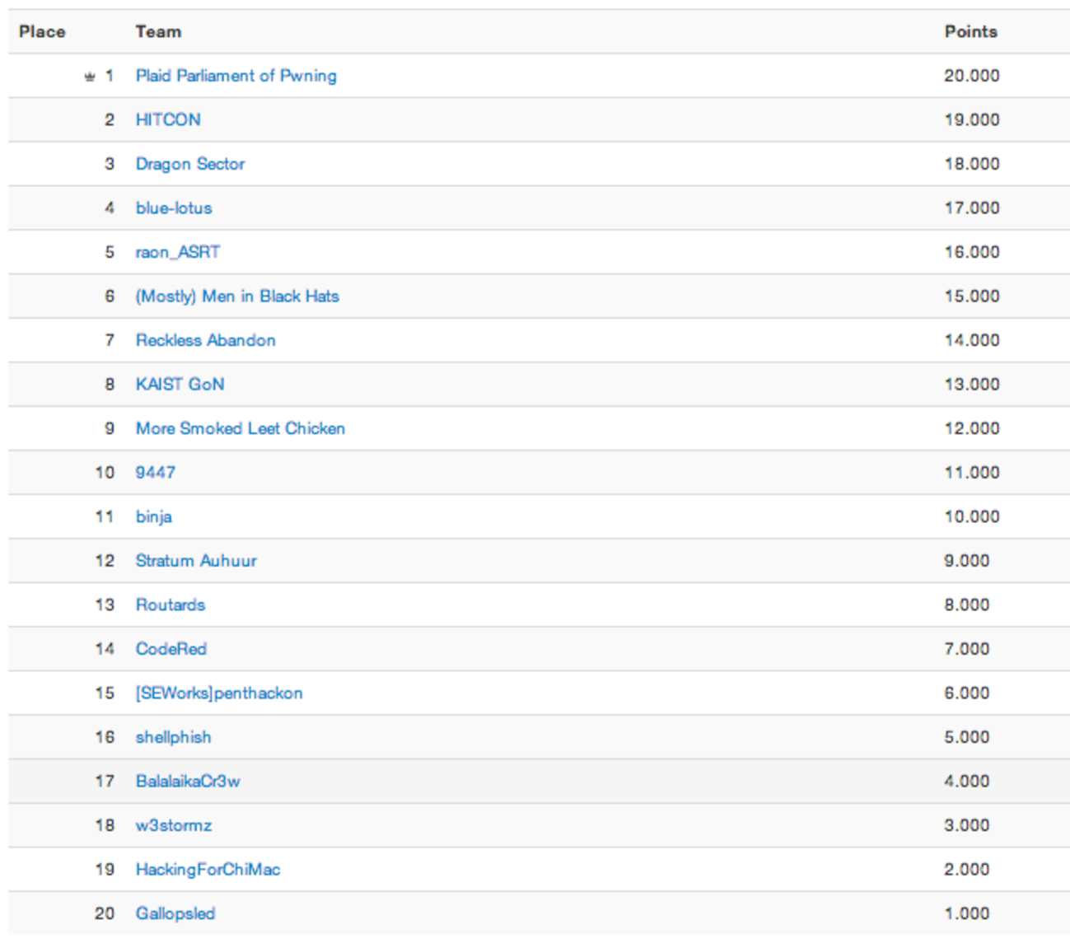The width and height of the screenshot is (1070, 943).
Task: Click the Points column header
Action: 970,32
